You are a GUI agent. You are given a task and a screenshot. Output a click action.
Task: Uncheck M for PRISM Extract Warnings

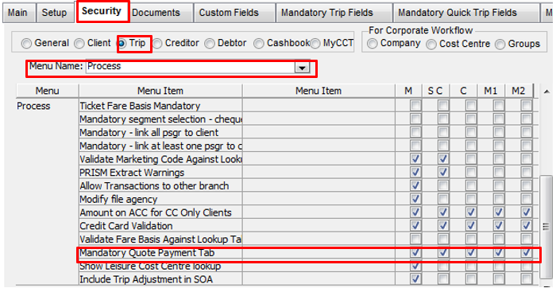pos(415,173)
